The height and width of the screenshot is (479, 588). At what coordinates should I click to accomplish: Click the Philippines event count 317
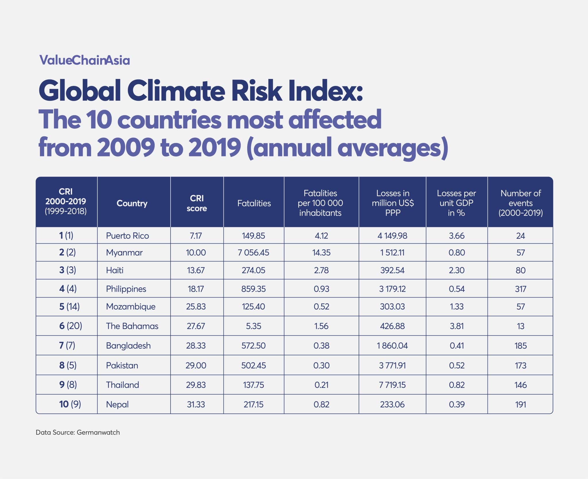[520, 289]
